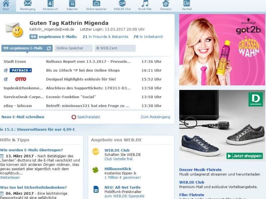Open 'Wie werden E-Mails übertragen?' article

[x=31, y=150]
